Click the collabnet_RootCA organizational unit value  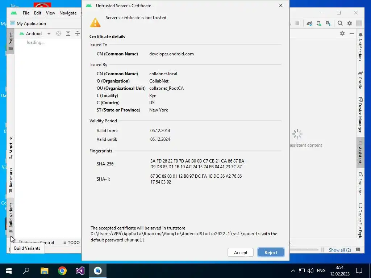click(x=166, y=88)
